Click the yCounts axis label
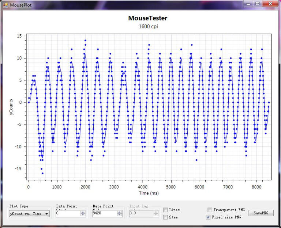281x228 pixels. [x=12, y=108]
